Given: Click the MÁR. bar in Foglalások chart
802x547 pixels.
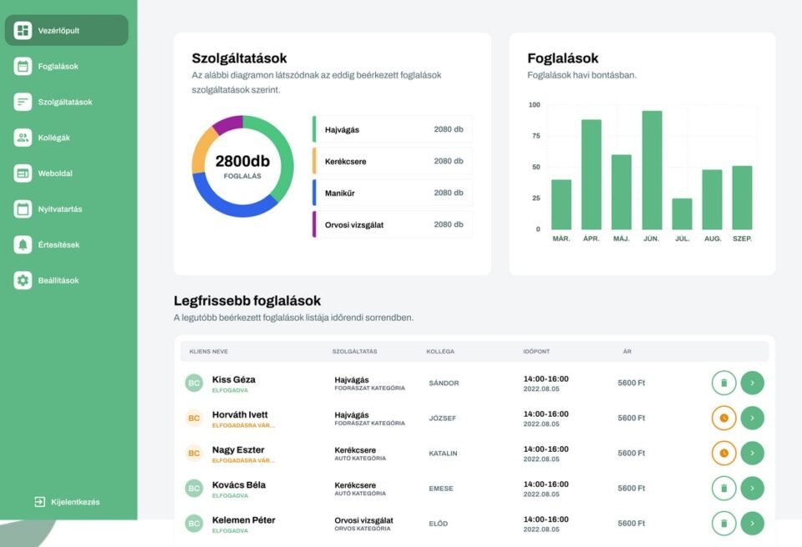Looking at the screenshot, I should [x=561, y=205].
